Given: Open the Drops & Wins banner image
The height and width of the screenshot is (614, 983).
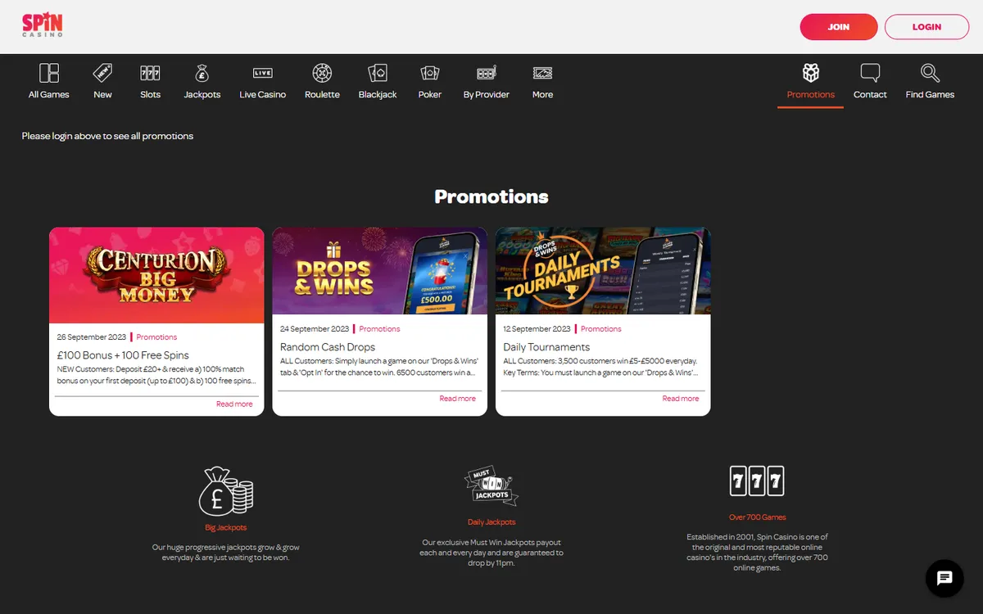Looking at the screenshot, I should 380,271.
